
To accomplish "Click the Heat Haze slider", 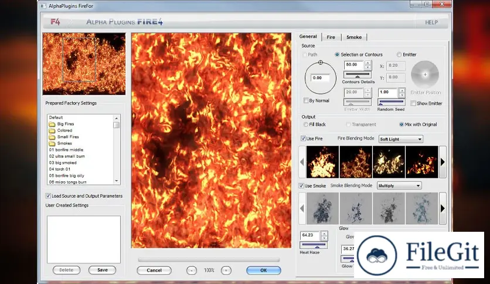I will coord(314,245).
